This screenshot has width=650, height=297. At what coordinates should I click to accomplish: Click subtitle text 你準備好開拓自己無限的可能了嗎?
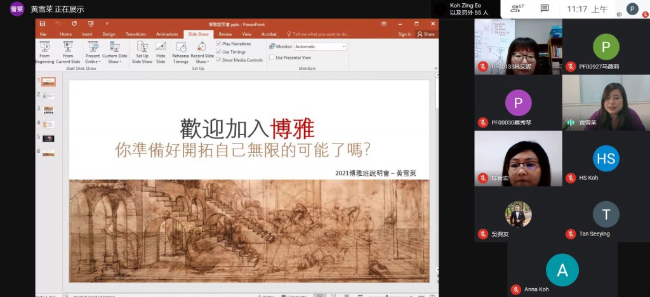[243, 150]
